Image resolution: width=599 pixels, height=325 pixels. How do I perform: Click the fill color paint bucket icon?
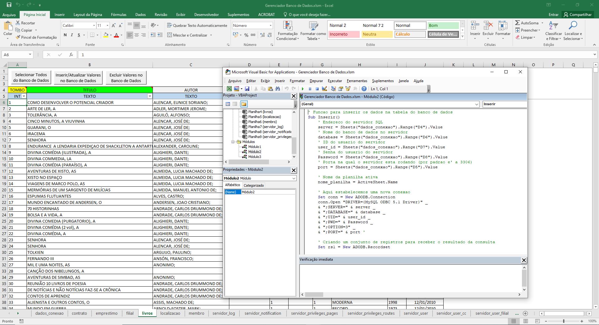pos(106,35)
